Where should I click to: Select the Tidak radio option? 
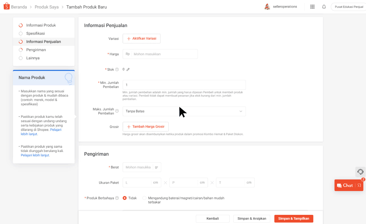[125, 198]
